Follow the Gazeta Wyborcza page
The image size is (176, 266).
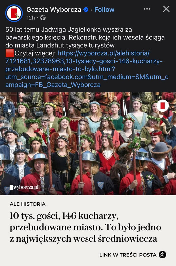click(x=104, y=10)
